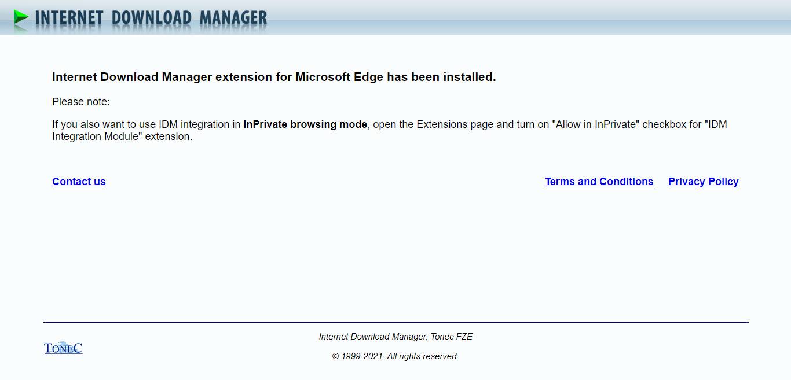Screen dimensions: 791x380
Task: Click the word MANAGER in header banner
Action: click(x=233, y=18)
